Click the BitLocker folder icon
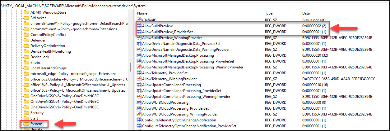Viewport: 390px width, 131px height. [26, 18]
